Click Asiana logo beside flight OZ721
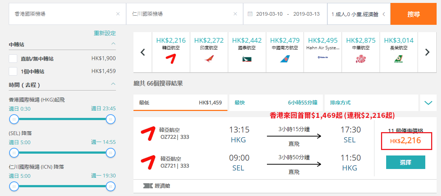The image size is (441, 196). 148,162
